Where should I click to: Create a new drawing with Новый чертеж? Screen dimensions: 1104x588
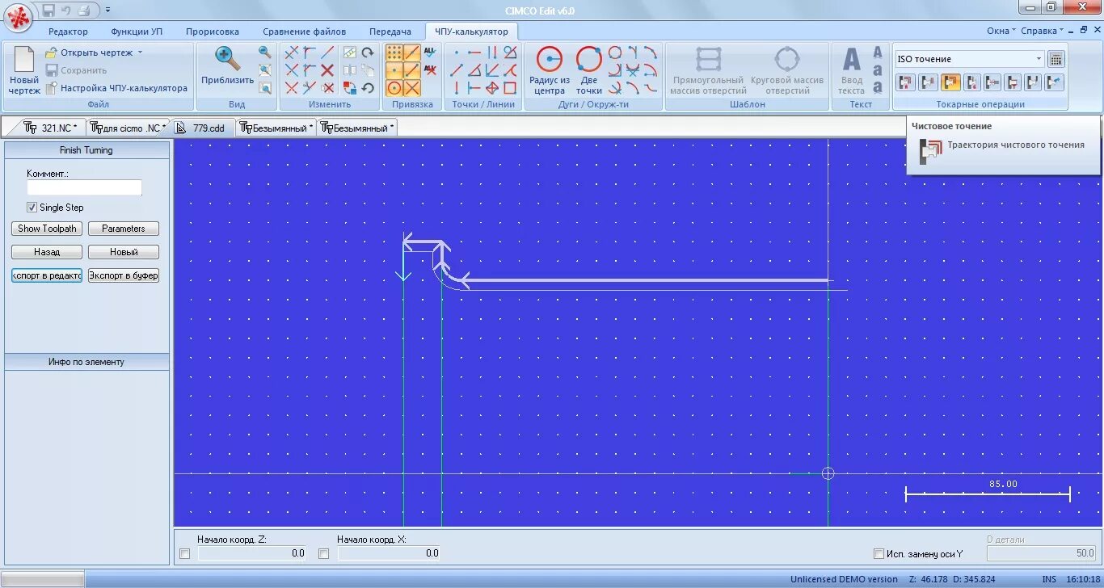[24, 71]
